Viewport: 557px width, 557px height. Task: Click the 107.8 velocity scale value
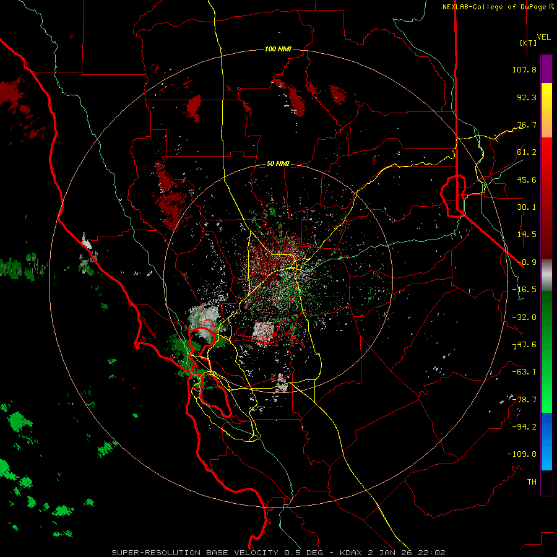(524, 69)
